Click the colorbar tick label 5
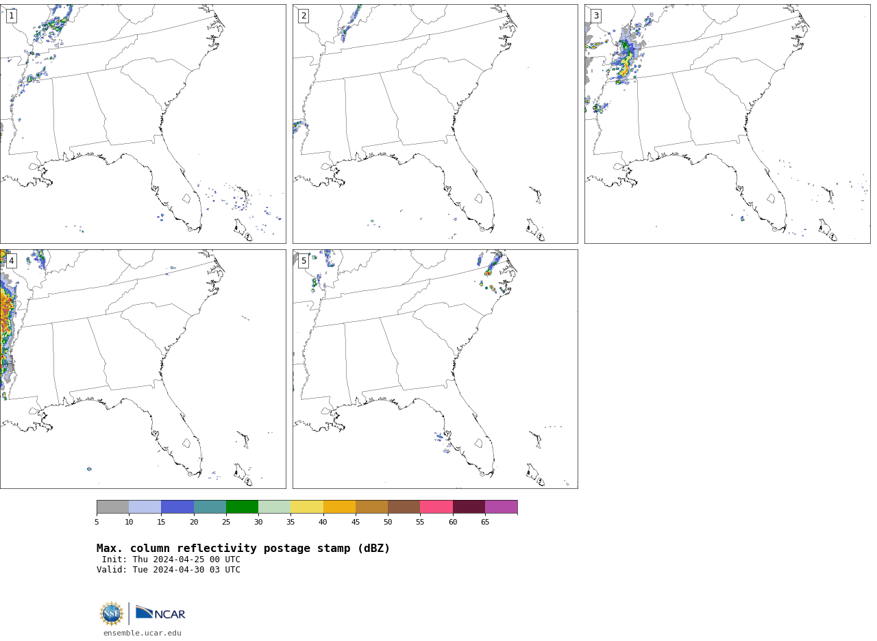877x641 pixels. pos(97,522)
